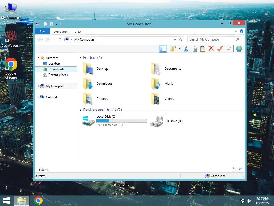Image resolution: width=274 pixels, height=206 pixels.
Task: Collapse the Favorites tree node
Action: tap(38, 58)
